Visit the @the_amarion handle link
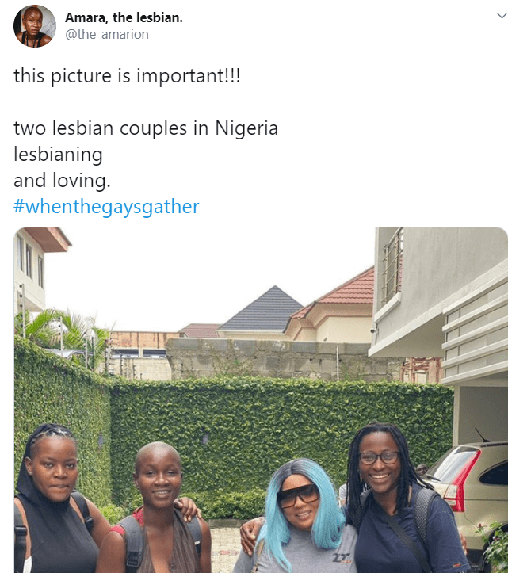This screenshot has width=508, height=573. point(107,34)
